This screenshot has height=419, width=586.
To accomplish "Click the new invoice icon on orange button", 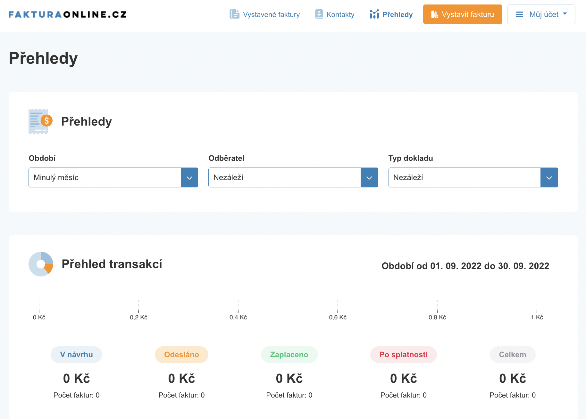I will [434, 14].
